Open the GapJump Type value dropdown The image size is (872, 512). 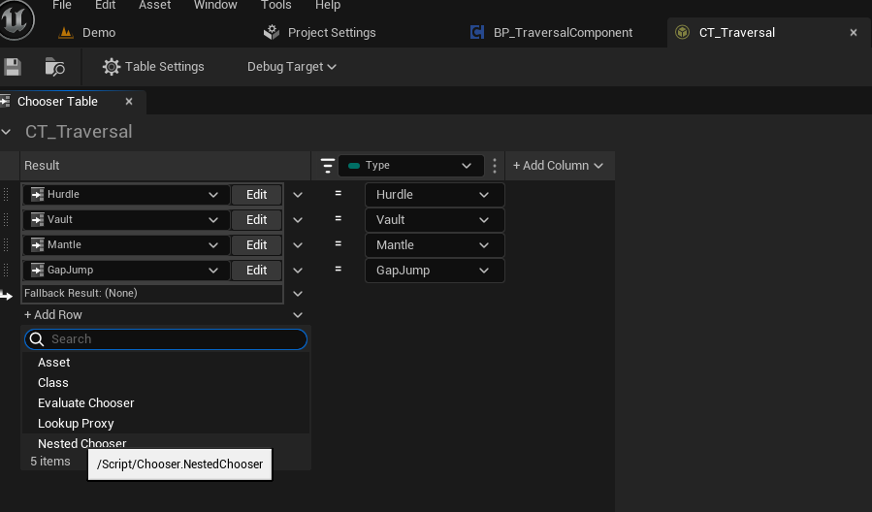[x=435, y=271]
